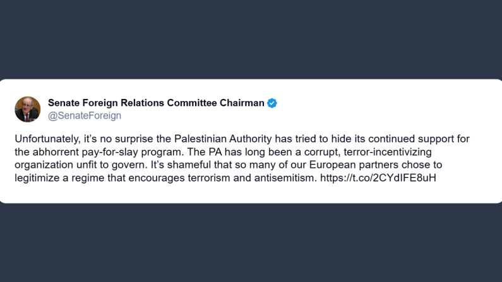
Task: Click the @SenateForeign handle
Action: (x=85, y=115)
